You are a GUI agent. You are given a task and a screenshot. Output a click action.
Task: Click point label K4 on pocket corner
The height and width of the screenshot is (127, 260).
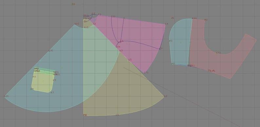click(32, 89)
